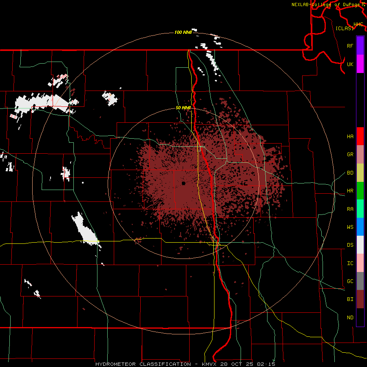The width and height of the screenshot is (367, 367).
Task: Click the HA legend label
Action: pyautogui.click(x=350, y=136)
